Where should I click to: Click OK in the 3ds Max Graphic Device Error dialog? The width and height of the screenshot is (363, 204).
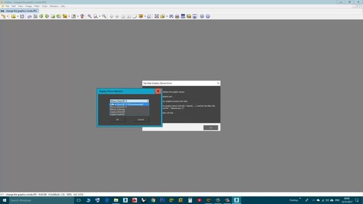210,127
